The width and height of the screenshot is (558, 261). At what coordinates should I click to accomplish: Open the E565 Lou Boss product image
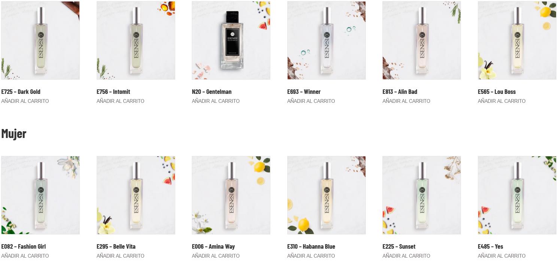(517, 40)
